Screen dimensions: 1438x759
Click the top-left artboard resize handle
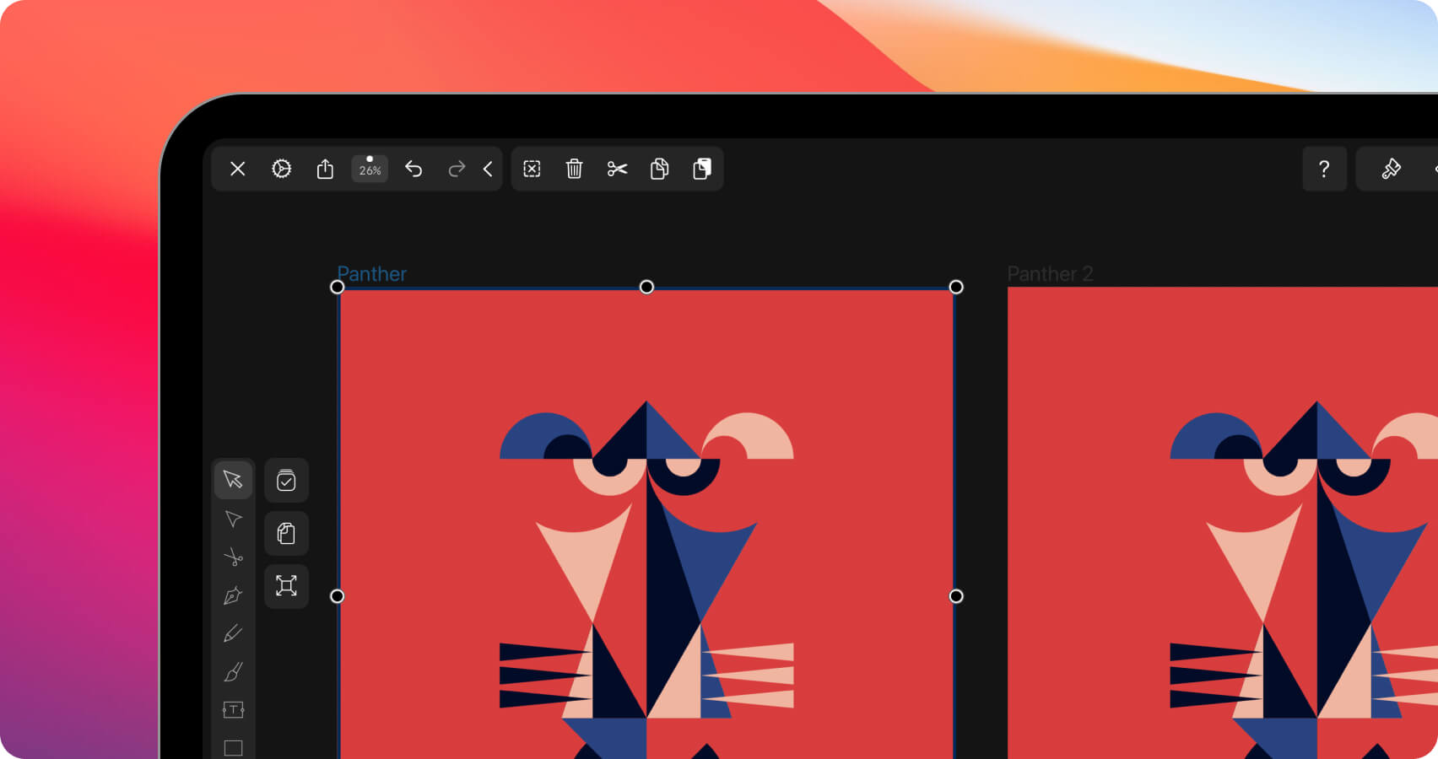pos(337,287)
